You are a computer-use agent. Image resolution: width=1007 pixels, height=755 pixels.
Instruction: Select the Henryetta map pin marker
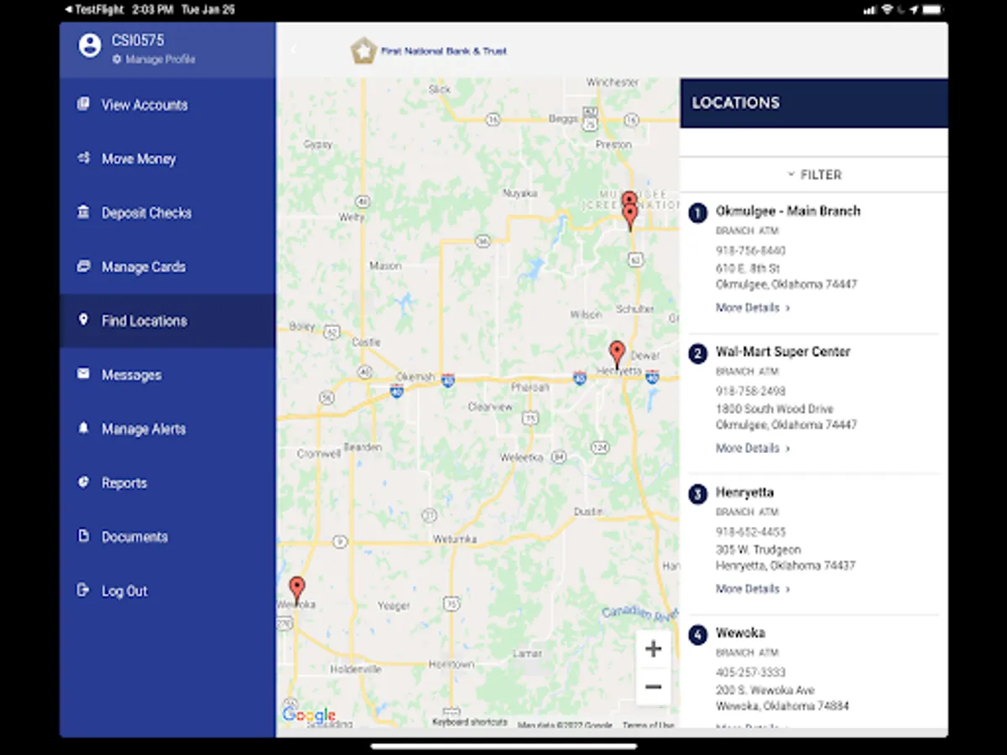[x=617, y=354]
